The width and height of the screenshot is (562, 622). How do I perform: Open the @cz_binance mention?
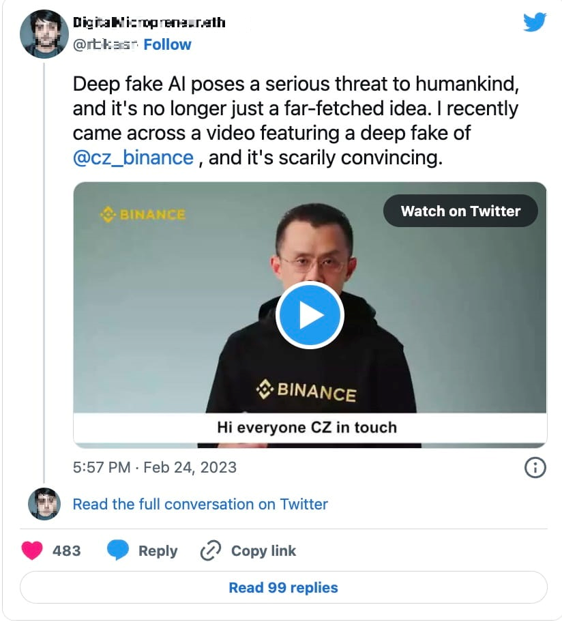pyautogui.click(x=133, y=158)
